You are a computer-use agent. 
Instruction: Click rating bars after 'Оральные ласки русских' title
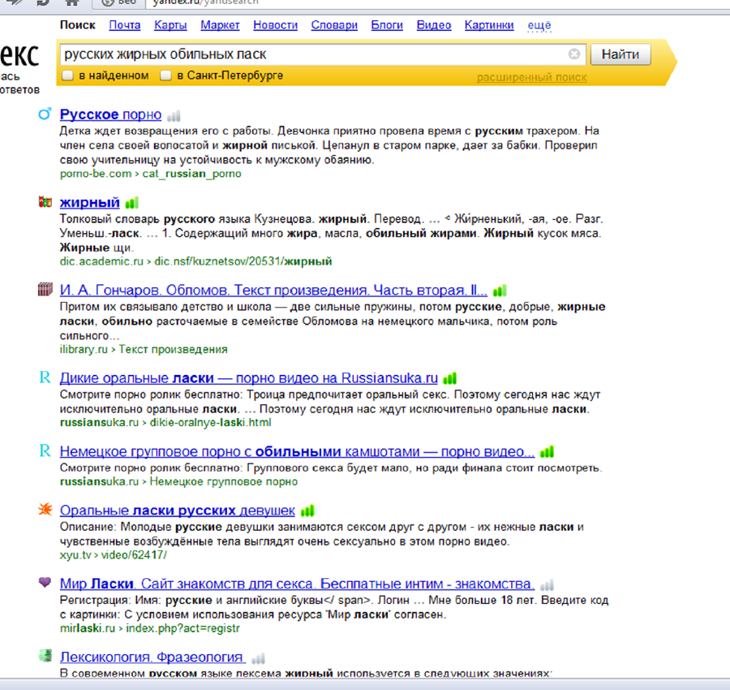(x=307, y=511)
